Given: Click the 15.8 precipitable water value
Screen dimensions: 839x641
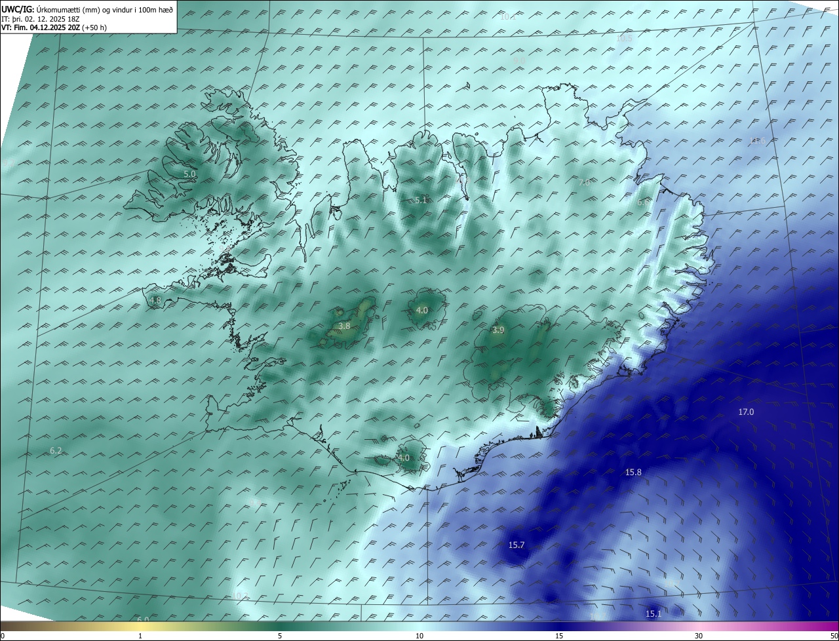Looking at the screenshot, I should tap(633, 473).
